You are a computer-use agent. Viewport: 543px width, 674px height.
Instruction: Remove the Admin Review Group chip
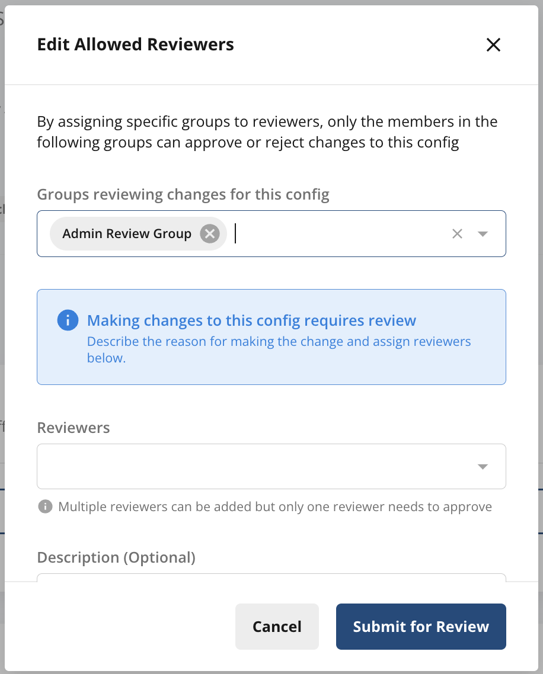[209, 233]
